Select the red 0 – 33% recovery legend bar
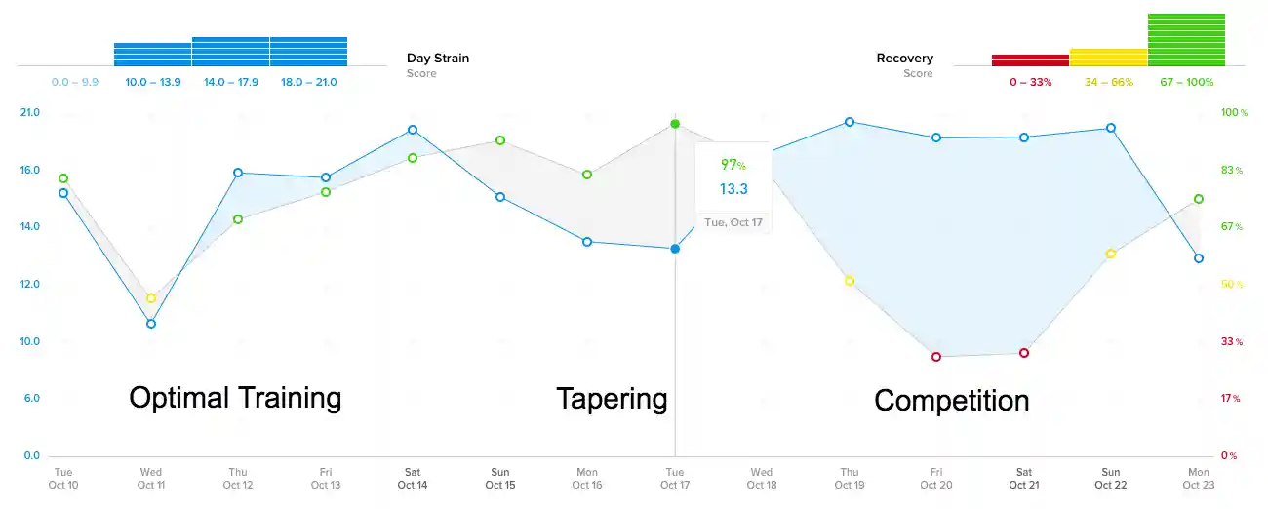Image resolution: width=1268 pixels, height=509 pixels. [x=1030, y=60]
